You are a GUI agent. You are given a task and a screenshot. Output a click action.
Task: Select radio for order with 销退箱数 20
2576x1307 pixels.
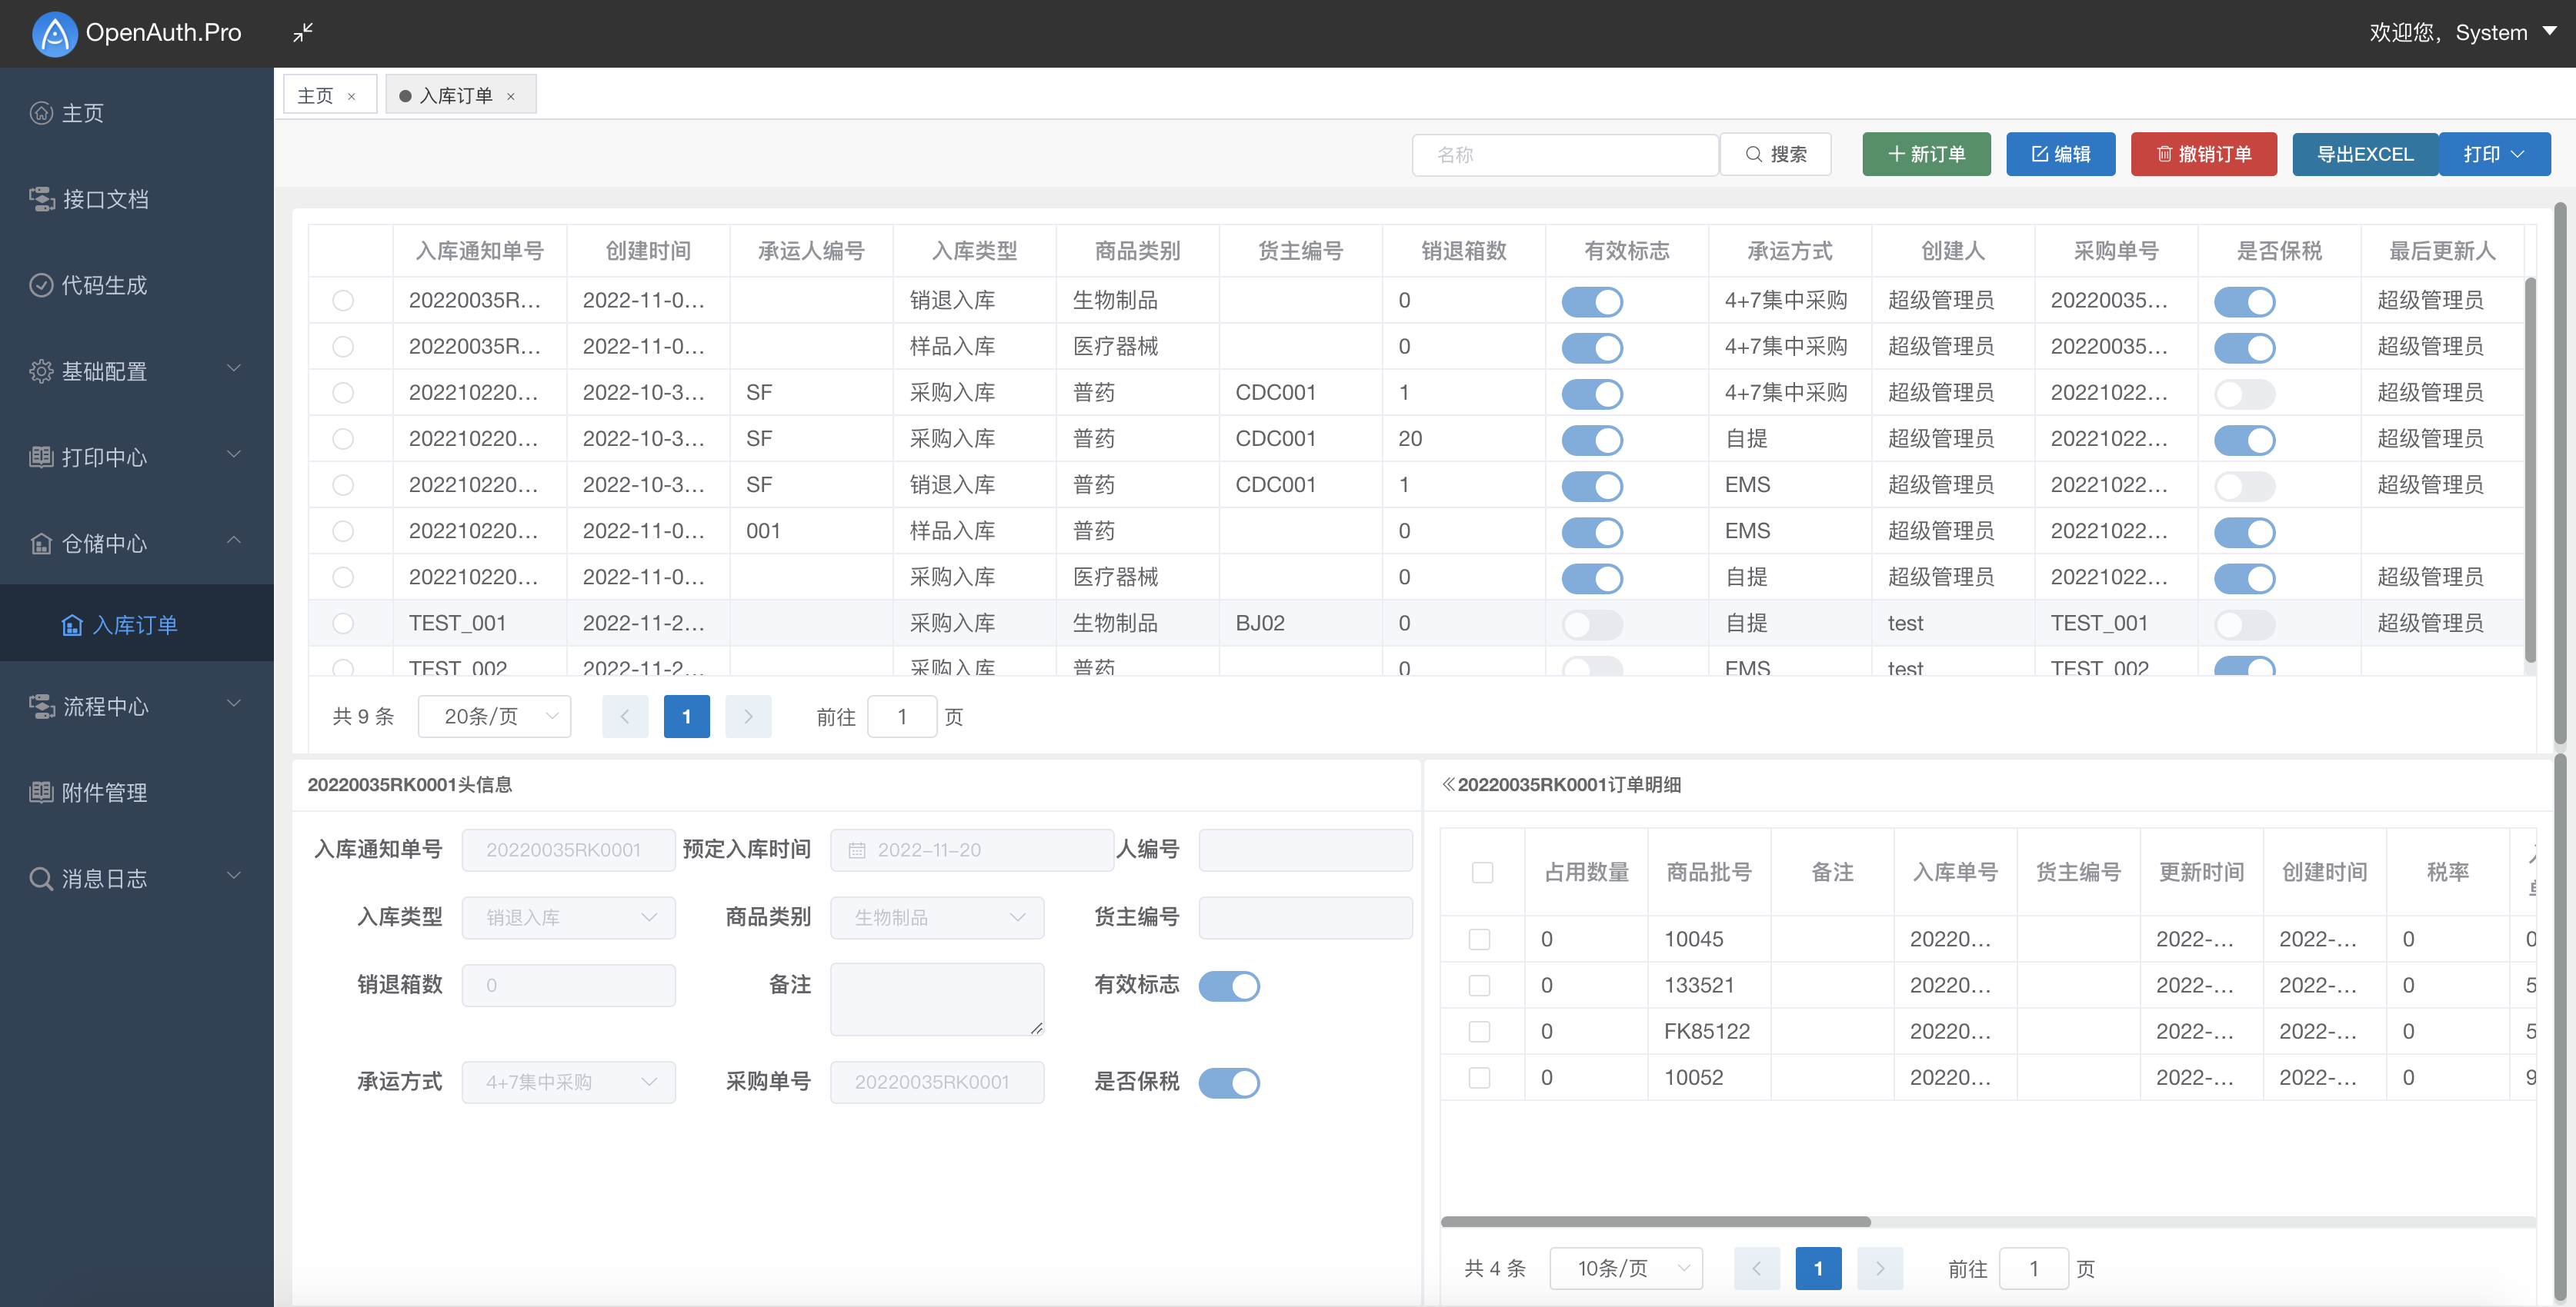point(343,439)
